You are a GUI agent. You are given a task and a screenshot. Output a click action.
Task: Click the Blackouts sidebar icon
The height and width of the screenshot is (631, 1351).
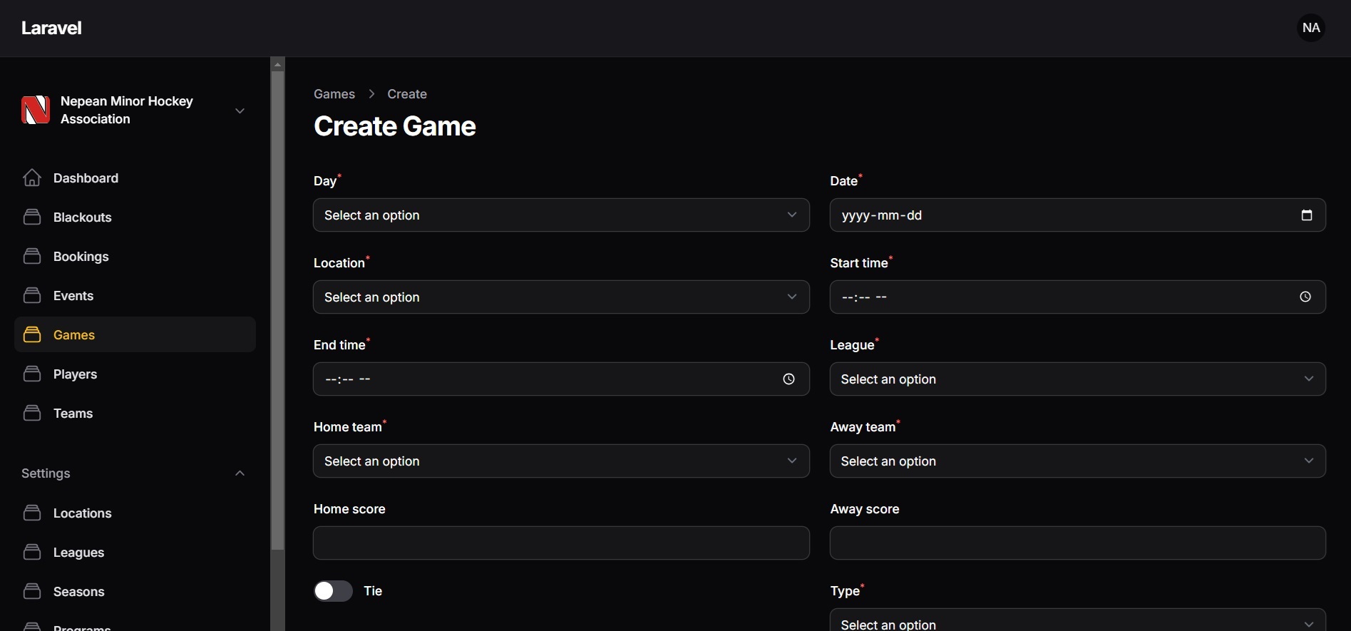pyautogui.click(x=32, y=217)
